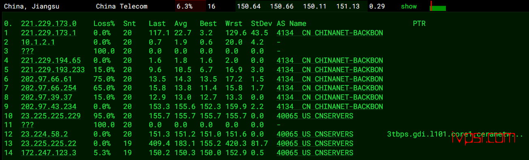The height and width of the screenshot is (160, 529).
Task: Click the 150.66 average value
Action: click(x=282, y=6)
